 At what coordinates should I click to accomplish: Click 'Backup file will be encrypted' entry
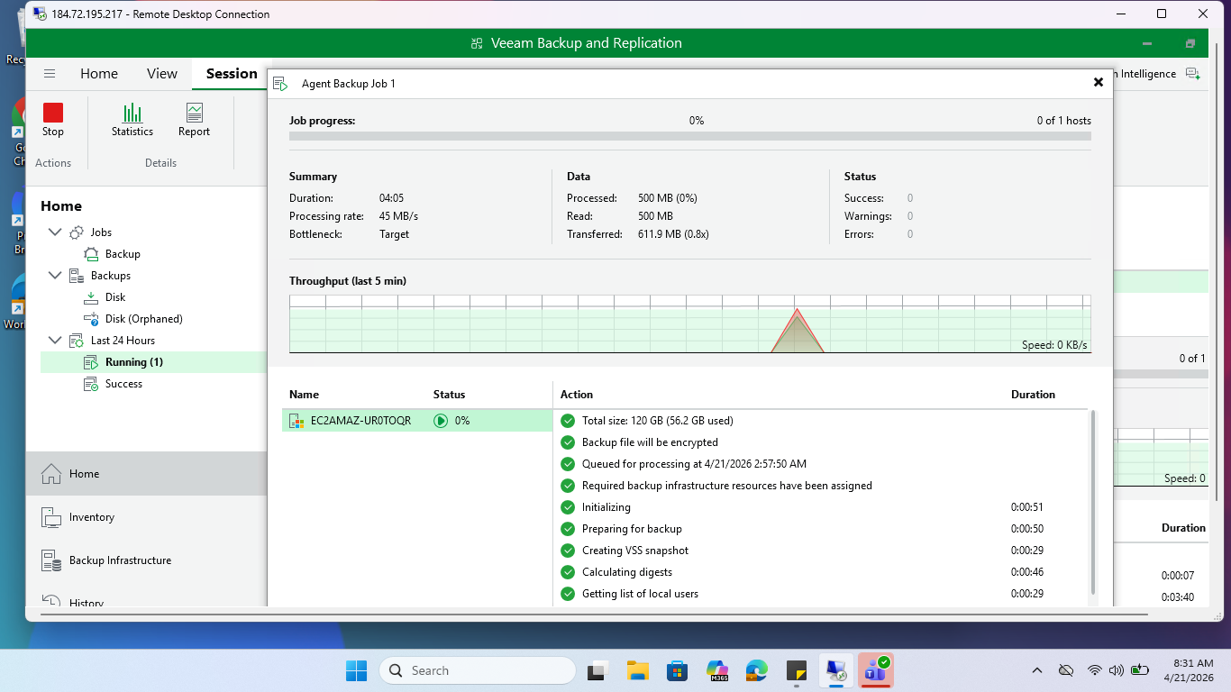point(650,442)
